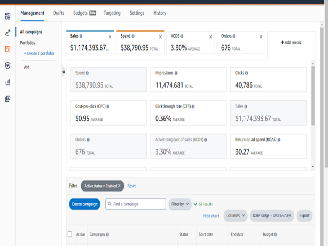Click the metrics panel scrollbar thumb
The width and height of the screenshot is (328, 246).
(x=313, y=96)
